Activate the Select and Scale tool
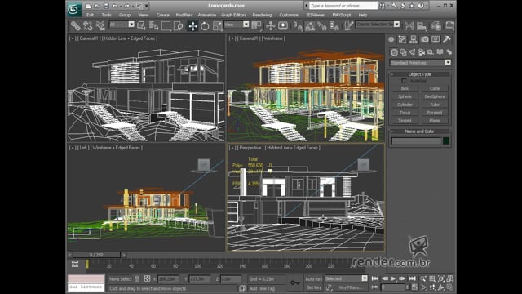The width and height of the screenshot is (522, 294). [x=218, y=25]
